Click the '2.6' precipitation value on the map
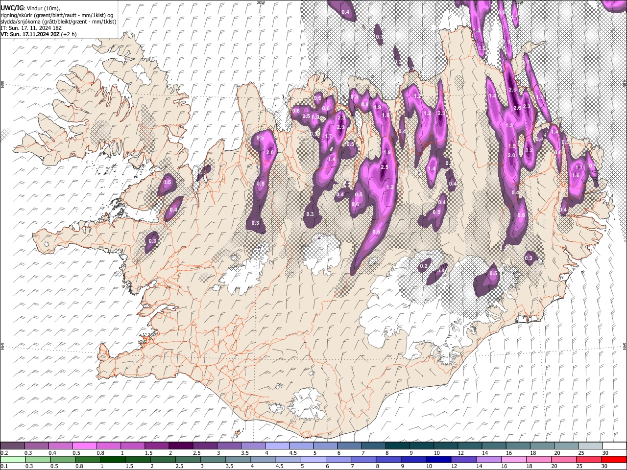Screen dimensions: 627x470 [517, 108]
